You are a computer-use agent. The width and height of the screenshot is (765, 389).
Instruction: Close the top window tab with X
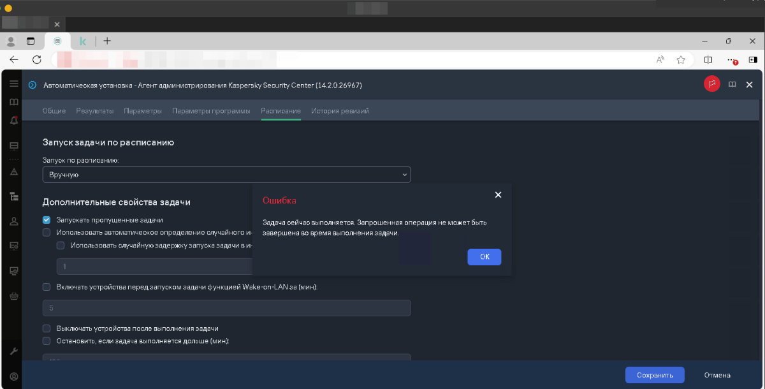tap(57, 24)
